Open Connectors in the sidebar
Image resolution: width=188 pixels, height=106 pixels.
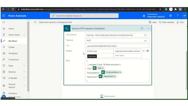pyautogui.click(x=14, y=59)
